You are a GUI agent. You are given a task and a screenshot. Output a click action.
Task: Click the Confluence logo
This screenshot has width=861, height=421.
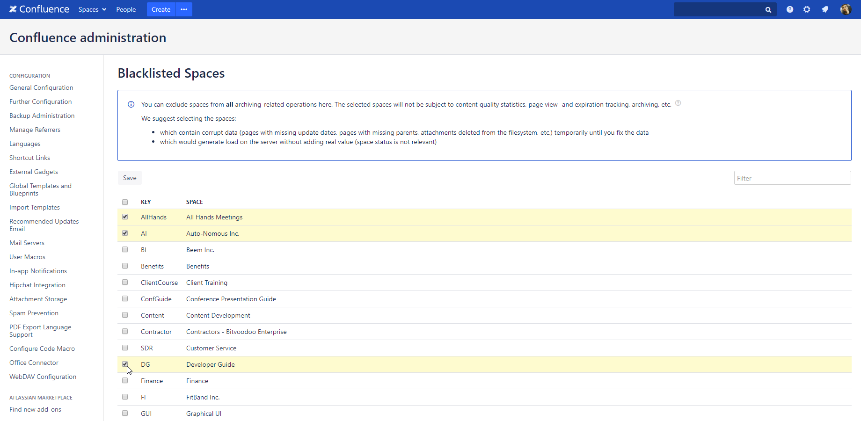pyautogui.click(x=39, y=9)
